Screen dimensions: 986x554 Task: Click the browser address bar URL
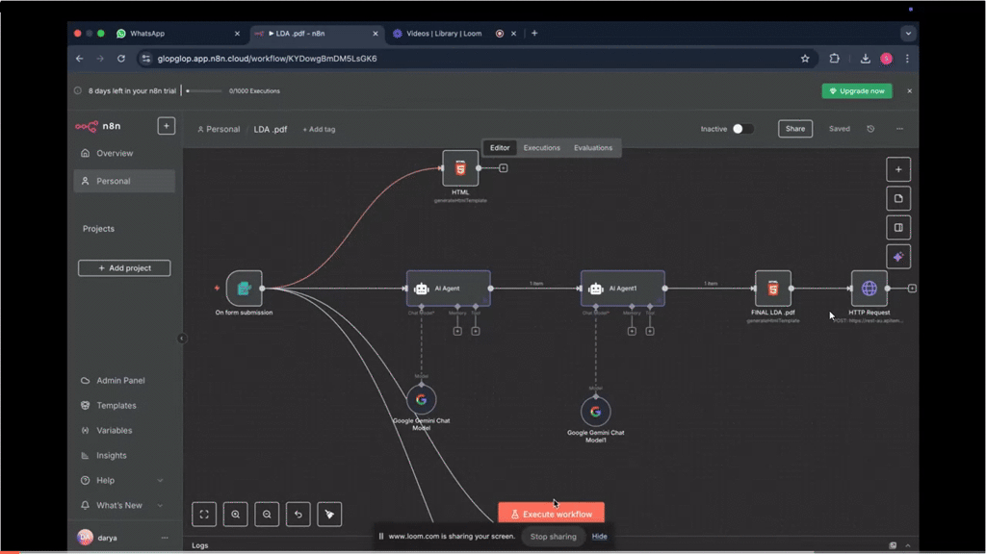(x=268, y=59)
